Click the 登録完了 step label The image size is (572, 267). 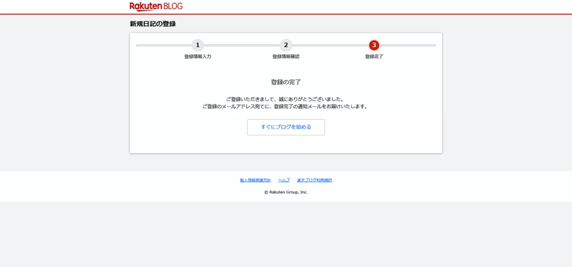coord(374,56)
